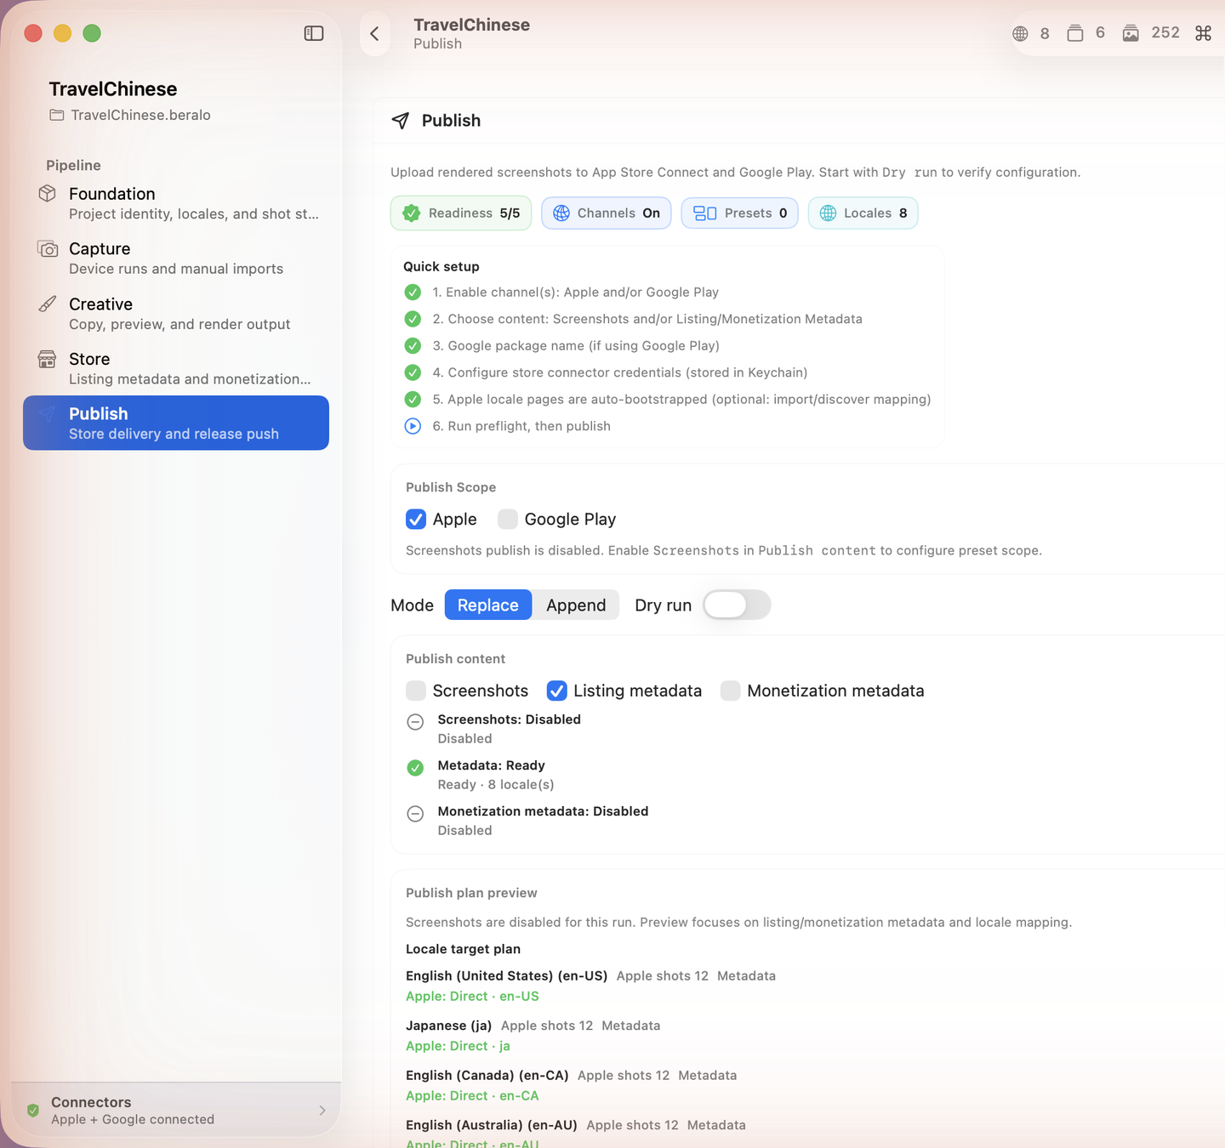Click checkmark beside Google package name step
The width and height of the screenshot is (1225, 1148).
[413, 346]
